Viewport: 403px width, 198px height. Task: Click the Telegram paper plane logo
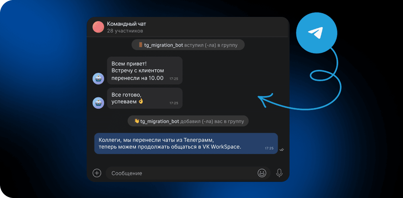click(x=316, y=33)
